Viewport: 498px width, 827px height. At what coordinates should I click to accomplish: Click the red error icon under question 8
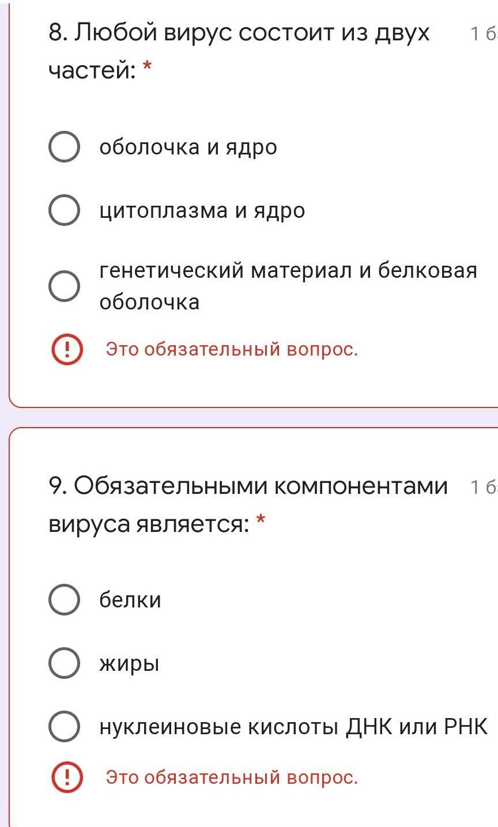coord(67,349)
